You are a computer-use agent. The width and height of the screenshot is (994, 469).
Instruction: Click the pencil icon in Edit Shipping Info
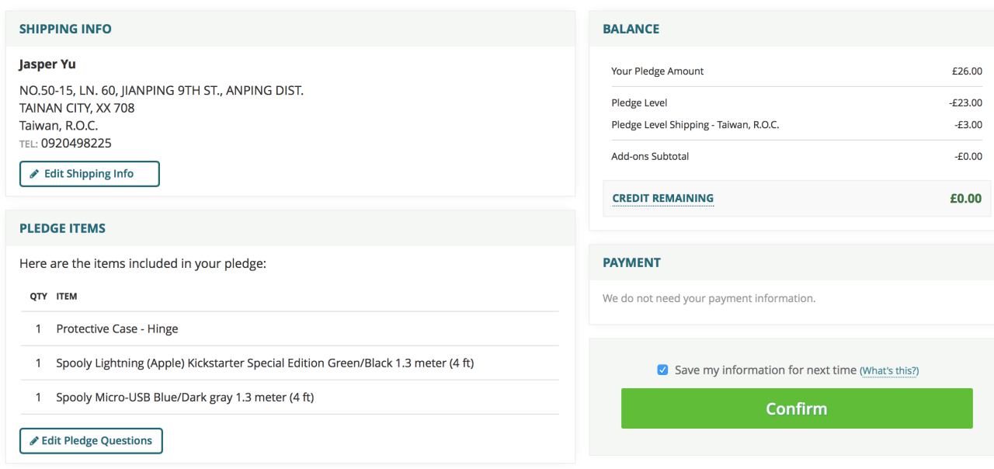(34, 174)
